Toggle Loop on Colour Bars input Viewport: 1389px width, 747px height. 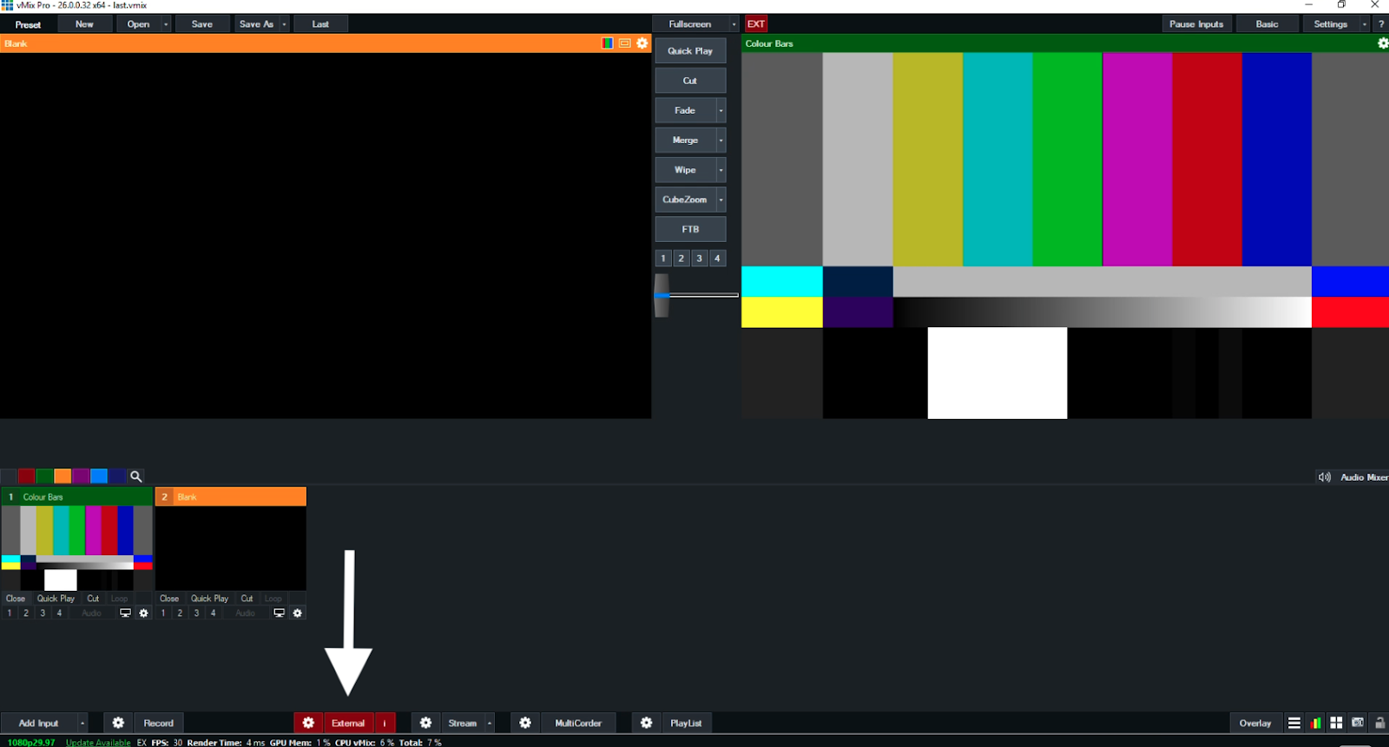(119, 599)
